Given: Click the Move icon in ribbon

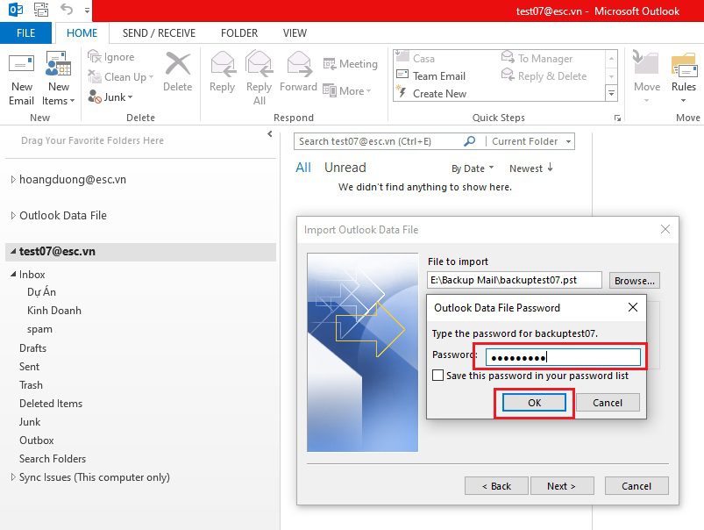Looking at the screenshot, I should 646,63.
